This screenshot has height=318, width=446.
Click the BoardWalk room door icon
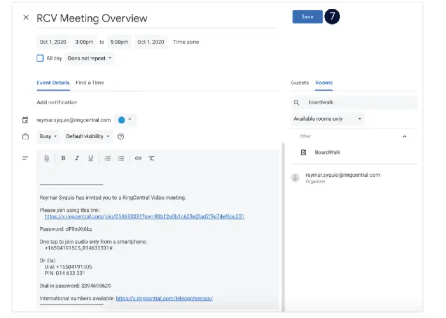coord(304,152)
